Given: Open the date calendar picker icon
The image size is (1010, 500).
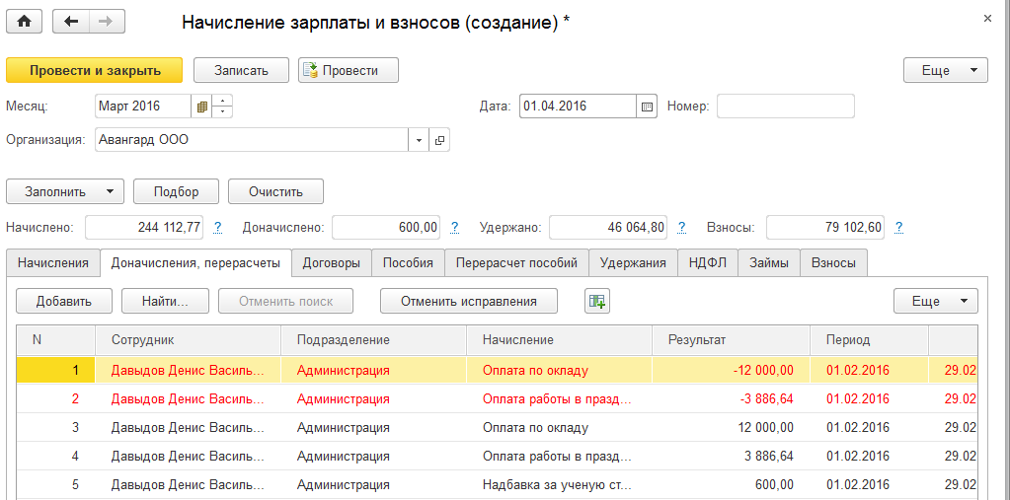Looking at the screenshot, I should (x=648, y=107).
